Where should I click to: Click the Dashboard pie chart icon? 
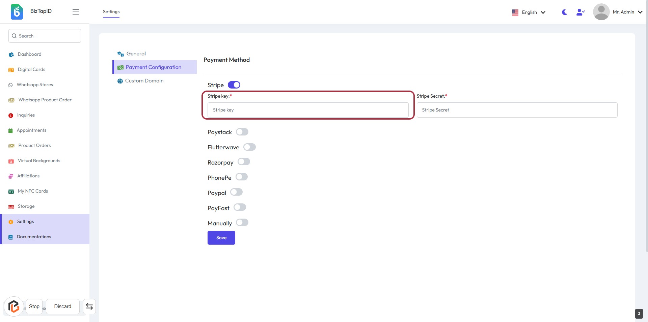click(11, 54)
